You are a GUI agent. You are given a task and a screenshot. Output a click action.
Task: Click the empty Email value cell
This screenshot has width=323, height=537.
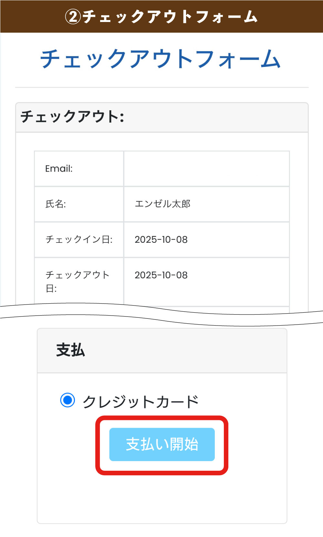click(x=206, y=169)
